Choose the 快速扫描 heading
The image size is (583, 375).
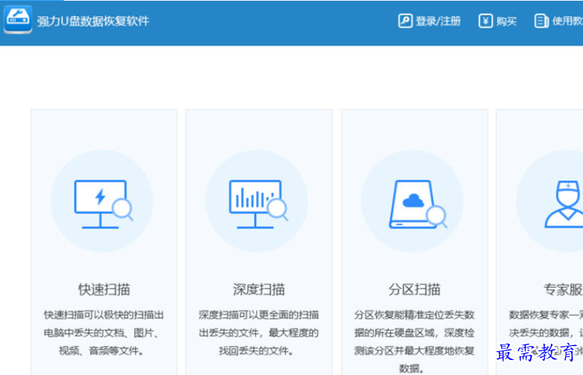point(104,289)
